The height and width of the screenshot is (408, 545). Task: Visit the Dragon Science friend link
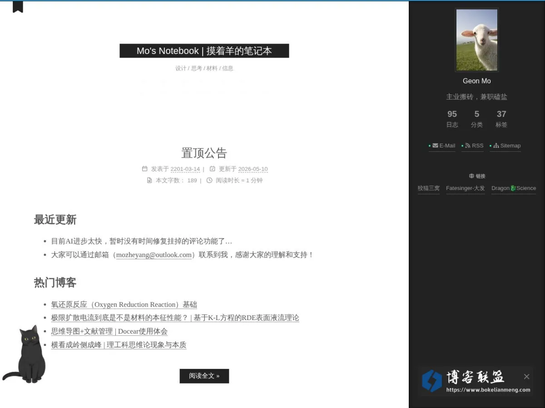pos(514,188)
